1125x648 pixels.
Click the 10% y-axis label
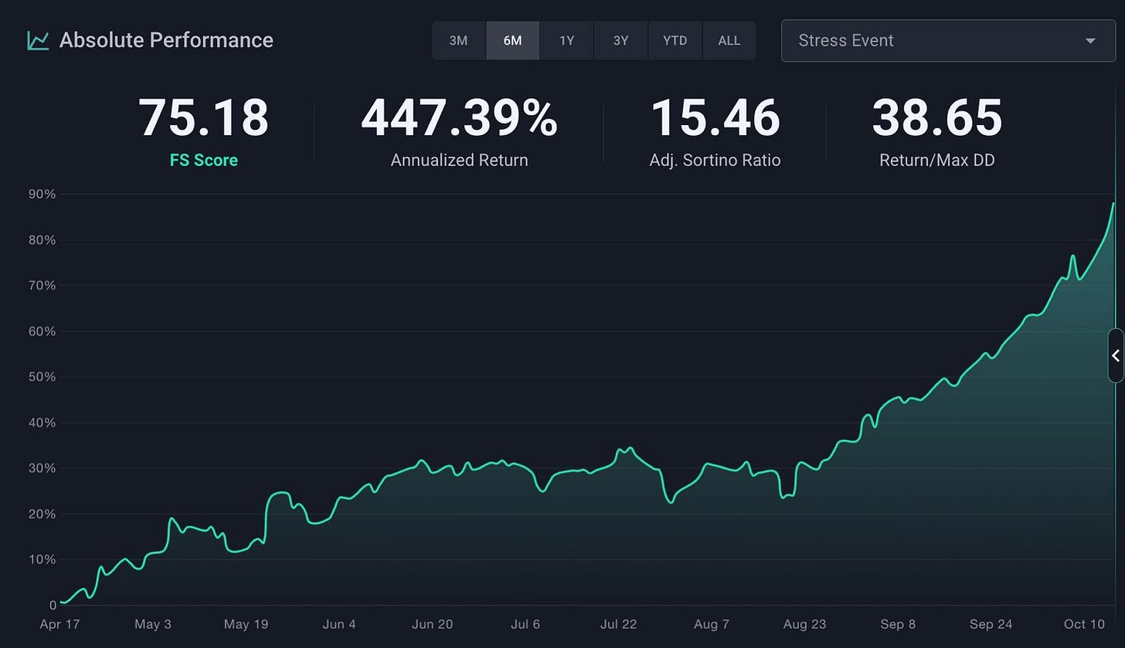click(x=43, y=559)
